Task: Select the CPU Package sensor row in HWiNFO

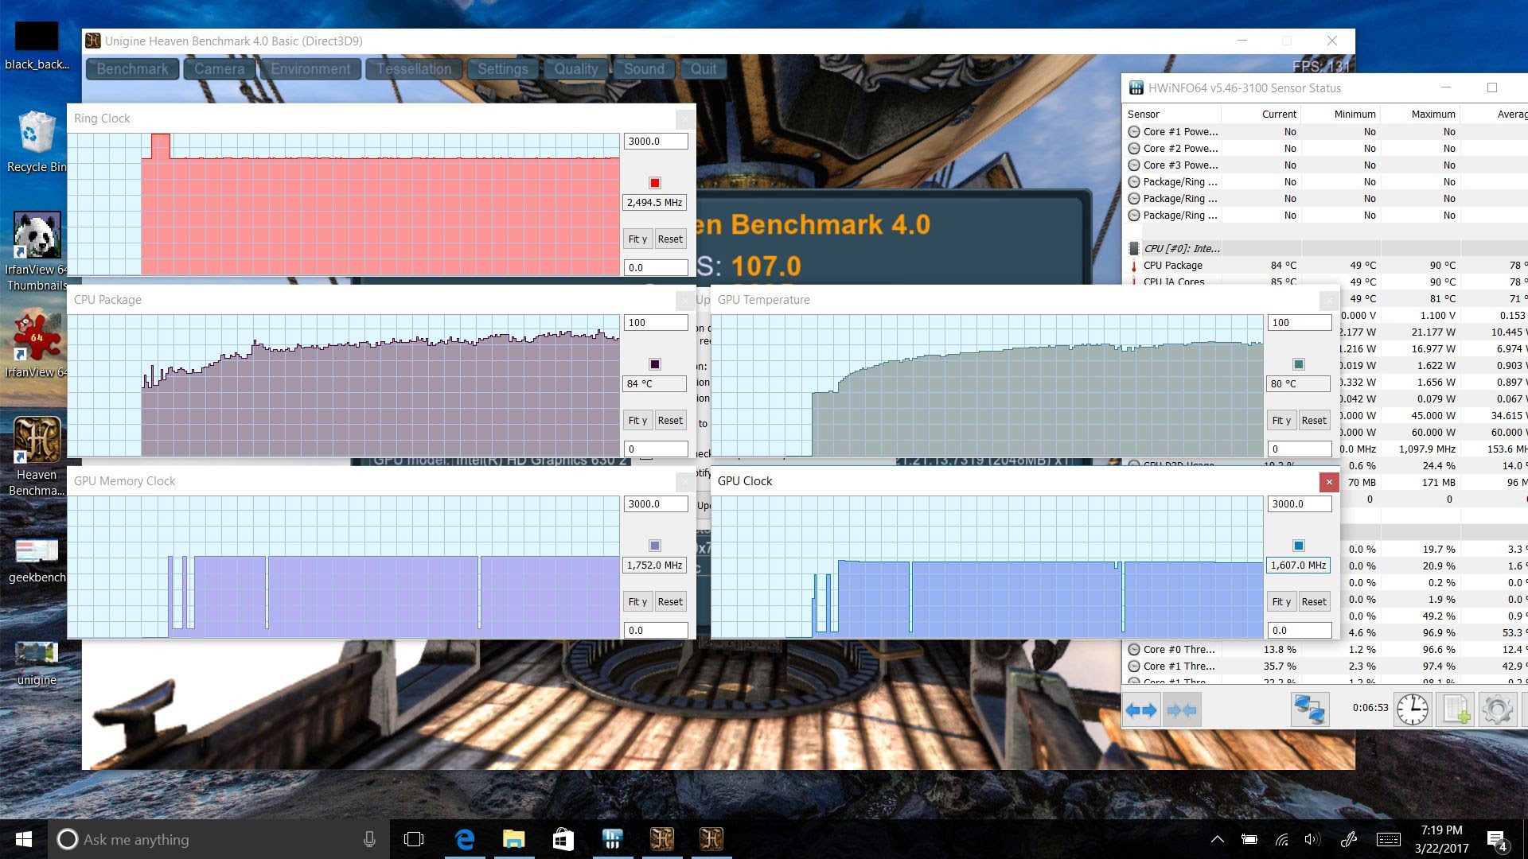Action: (x=1325, y=266)
